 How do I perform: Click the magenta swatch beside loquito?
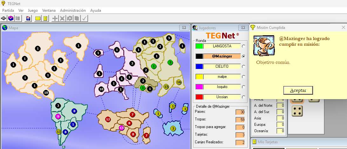click(x=199, y=87)
